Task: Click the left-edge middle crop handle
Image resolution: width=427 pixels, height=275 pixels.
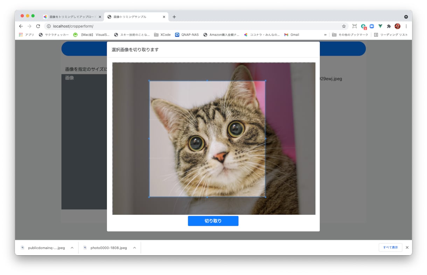Action: [x=149, y=139]
